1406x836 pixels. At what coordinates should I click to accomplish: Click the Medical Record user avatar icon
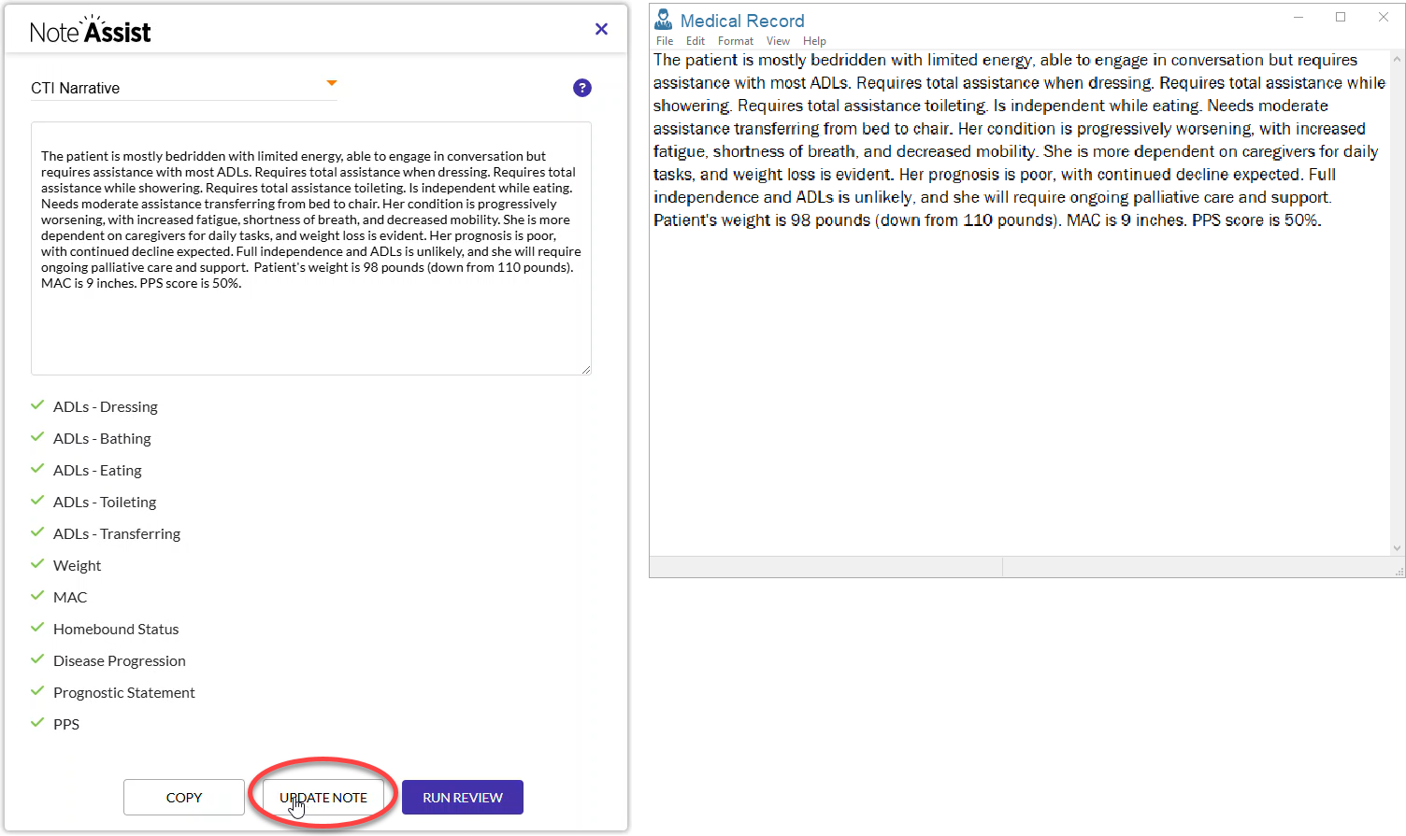coord(664,18)
